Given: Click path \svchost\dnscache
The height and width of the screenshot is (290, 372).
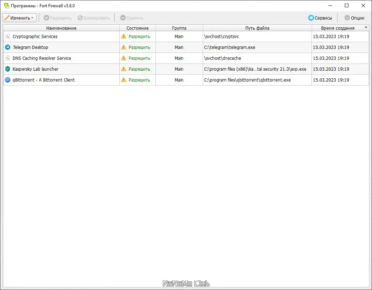Looking at the screenshot, I should coord(223,58).
